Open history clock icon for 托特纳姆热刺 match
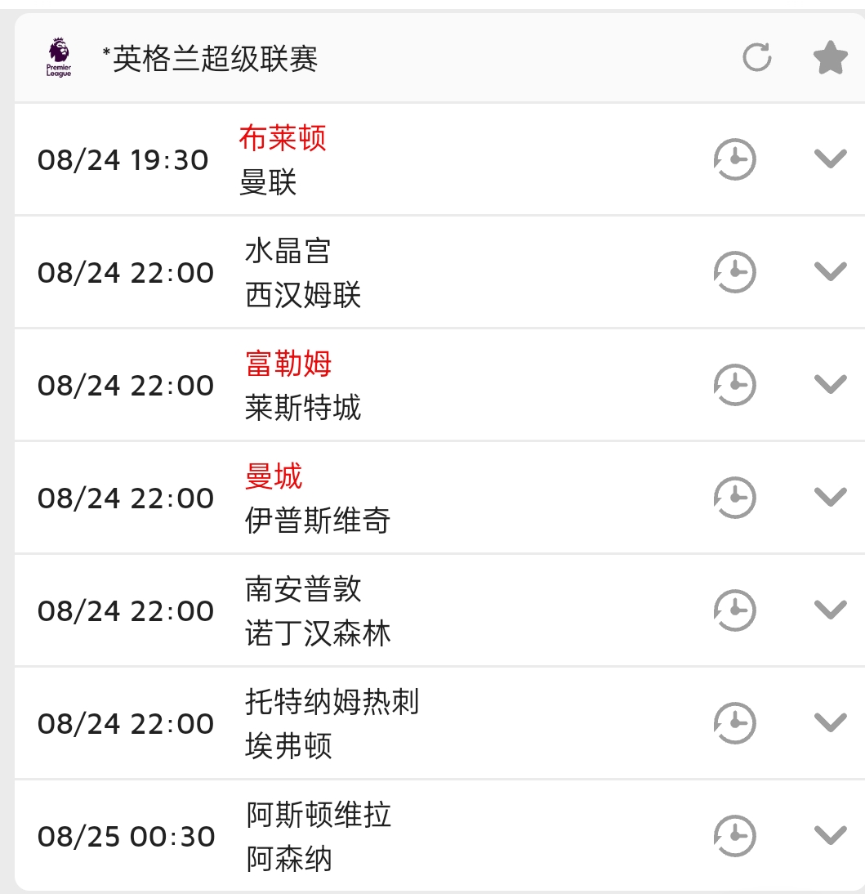The width and height of the screenshot is (865, 894). click(x=735, y=723)
